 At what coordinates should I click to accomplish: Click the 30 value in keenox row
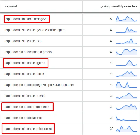tap(112, 118)
